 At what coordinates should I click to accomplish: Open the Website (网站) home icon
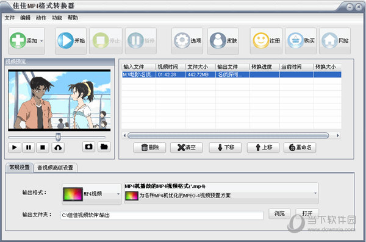pyautogui.click(x=329, y=40)
